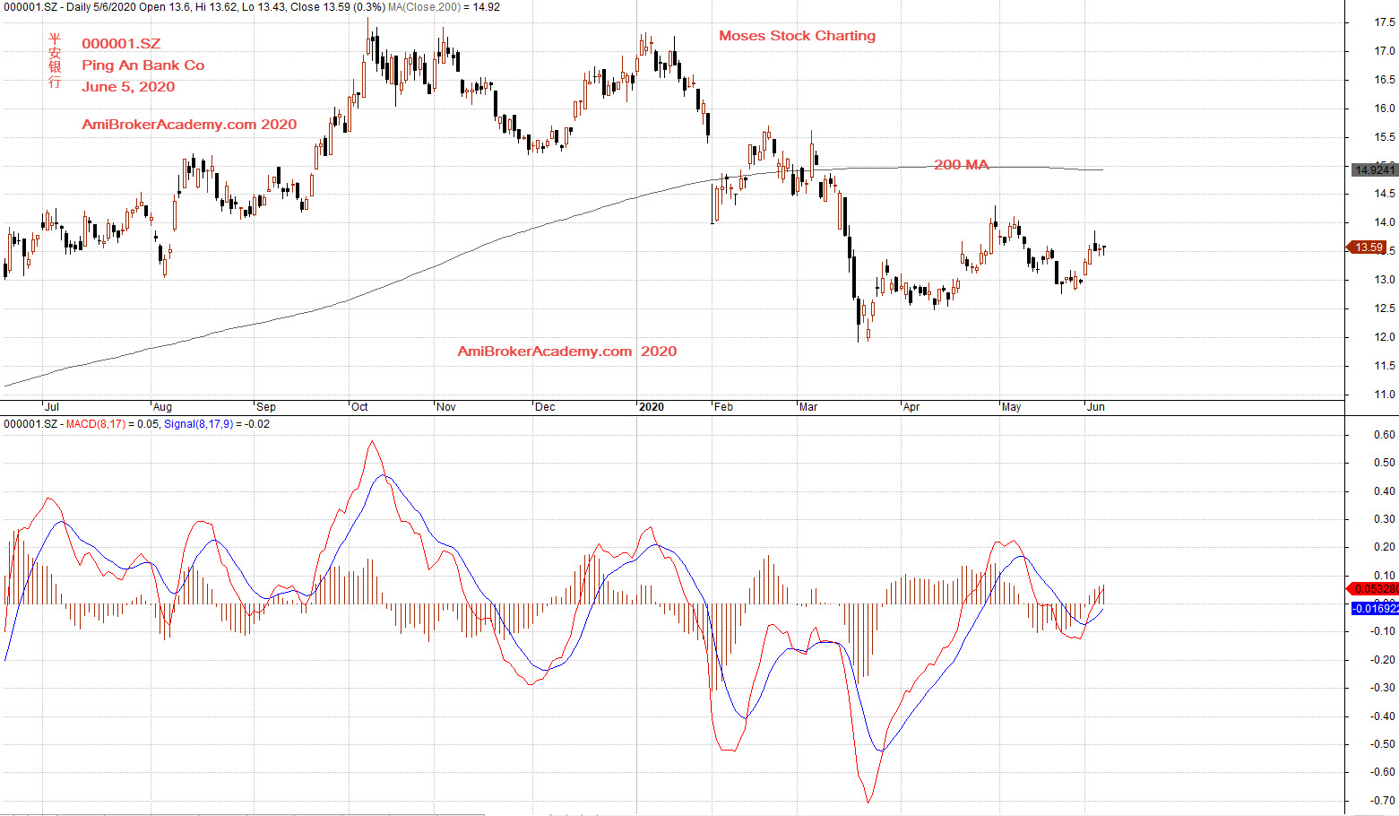
Task: Click the 11.5 price axis label
Action: coord(1385,367)
